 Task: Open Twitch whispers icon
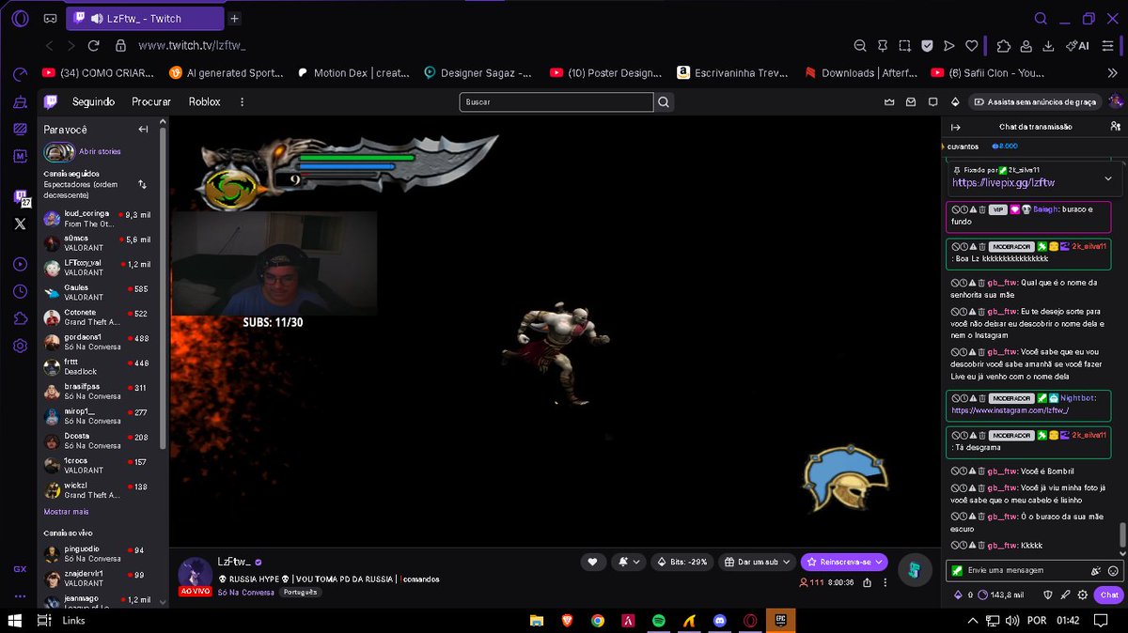932,101
